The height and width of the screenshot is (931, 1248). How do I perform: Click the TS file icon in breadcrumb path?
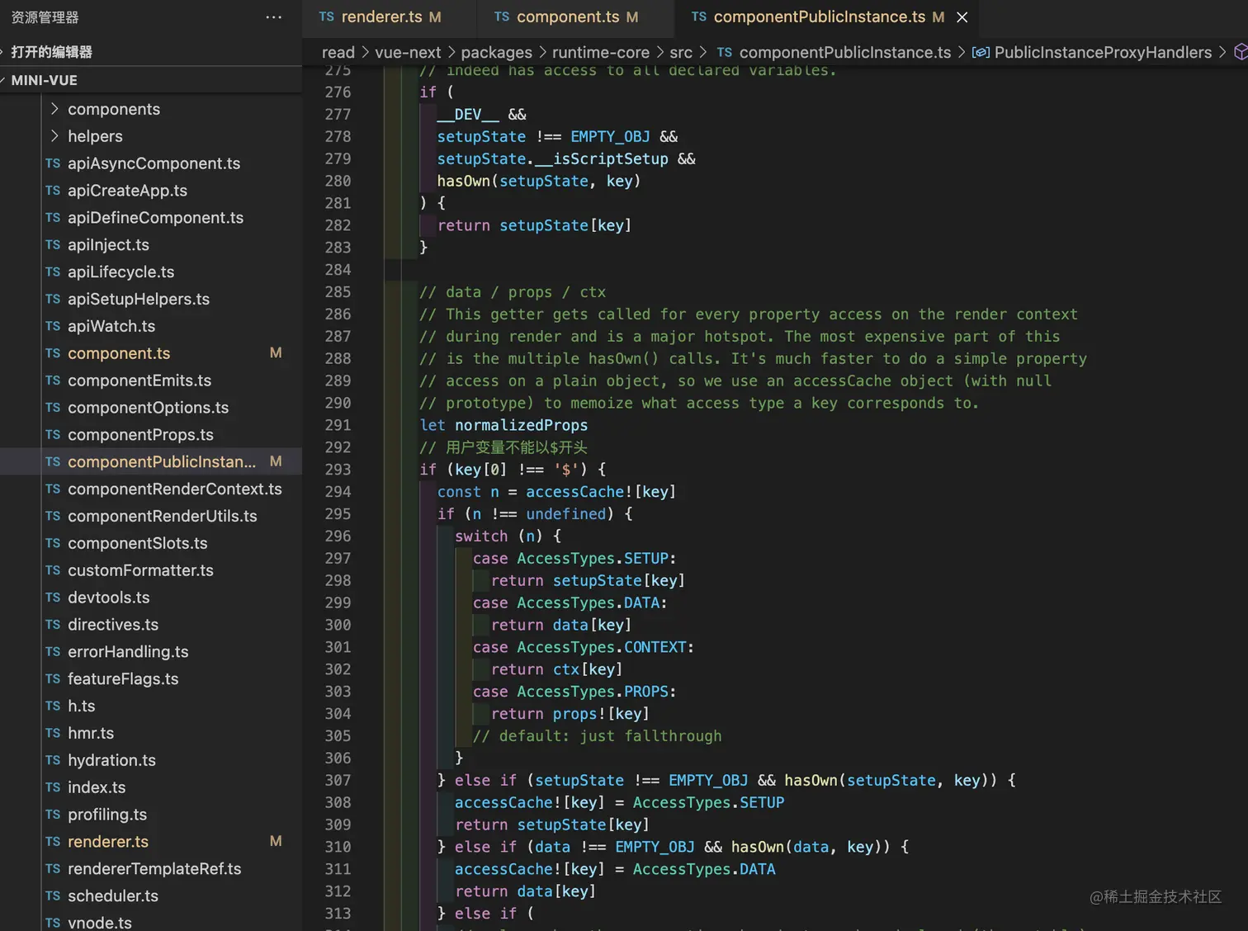(x=725, y=53)
